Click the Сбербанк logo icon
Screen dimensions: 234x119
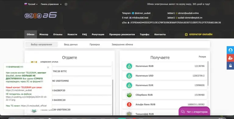[x=129, y=95]
